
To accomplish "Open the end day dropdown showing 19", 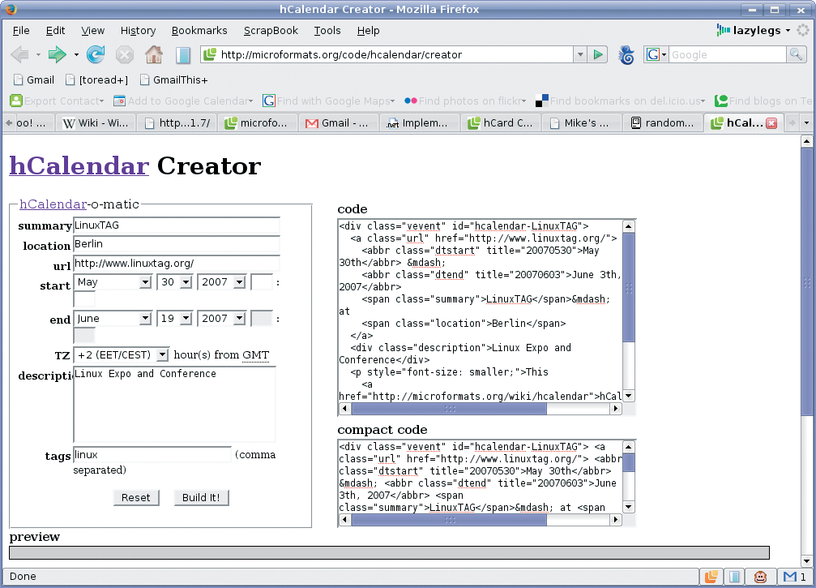I will pos(174,319).
